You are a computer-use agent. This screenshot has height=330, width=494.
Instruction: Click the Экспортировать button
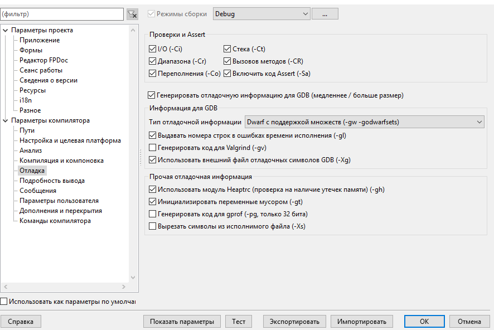click(294, 322)
